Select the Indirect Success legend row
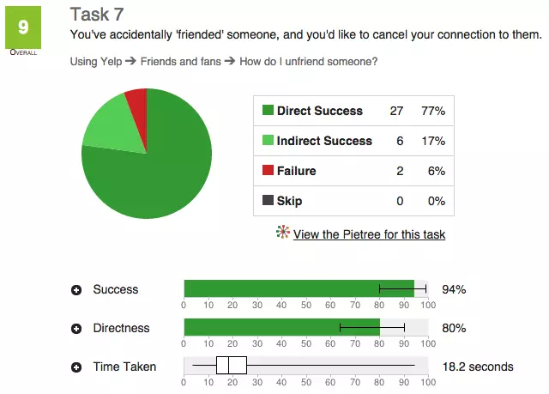 click(x=353, y=141)
